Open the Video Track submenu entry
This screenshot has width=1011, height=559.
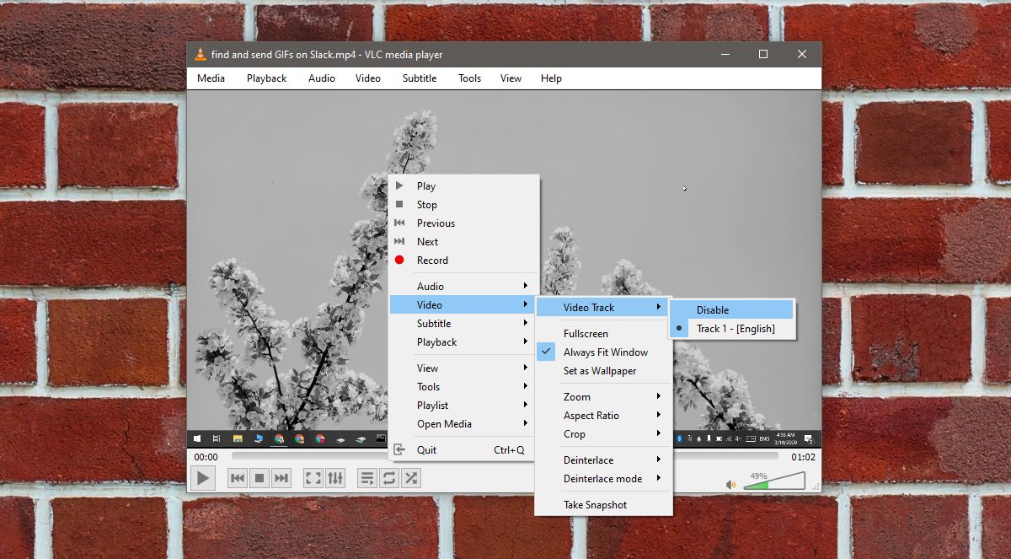604,308
